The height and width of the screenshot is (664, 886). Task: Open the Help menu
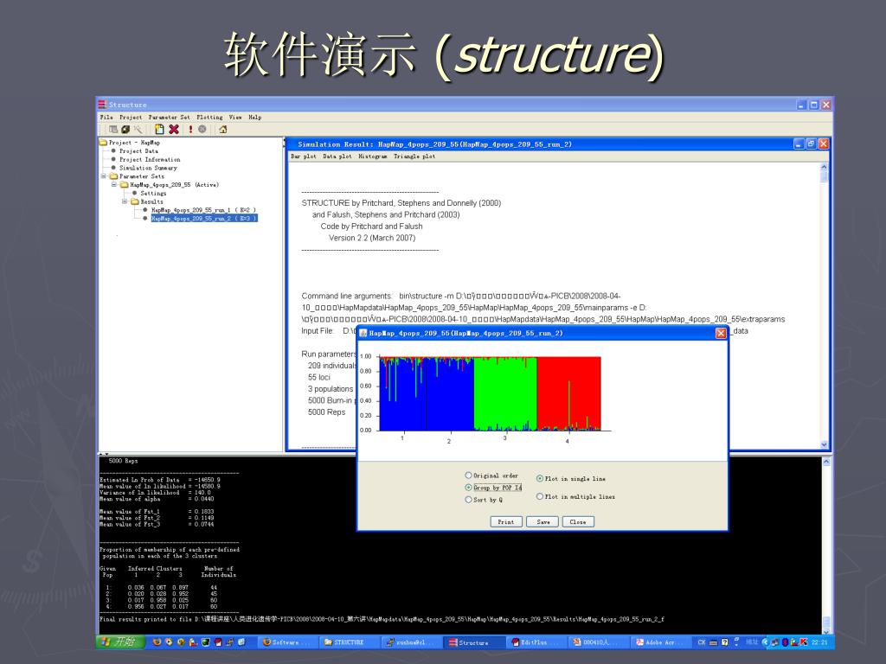(255, 118)
